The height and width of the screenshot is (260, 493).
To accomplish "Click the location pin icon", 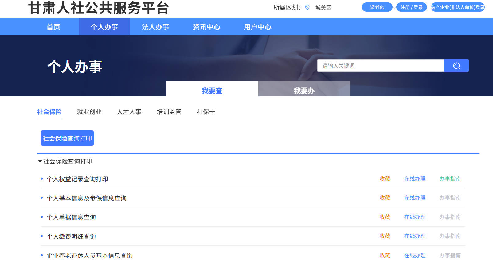I will pyautogui.click(x=307, y=7).
